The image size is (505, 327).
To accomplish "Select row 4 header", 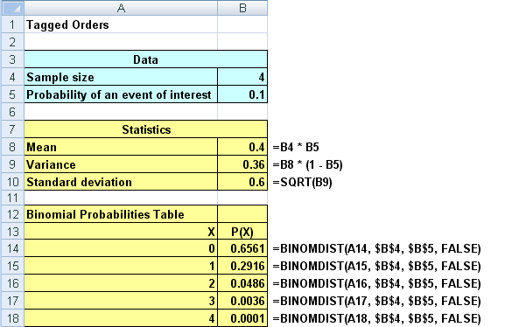I will click(13, 77).
